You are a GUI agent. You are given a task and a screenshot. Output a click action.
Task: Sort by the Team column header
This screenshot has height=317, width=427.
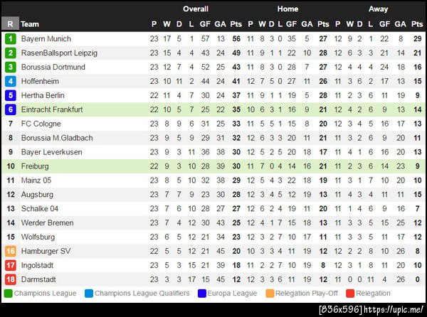[30, 23]
